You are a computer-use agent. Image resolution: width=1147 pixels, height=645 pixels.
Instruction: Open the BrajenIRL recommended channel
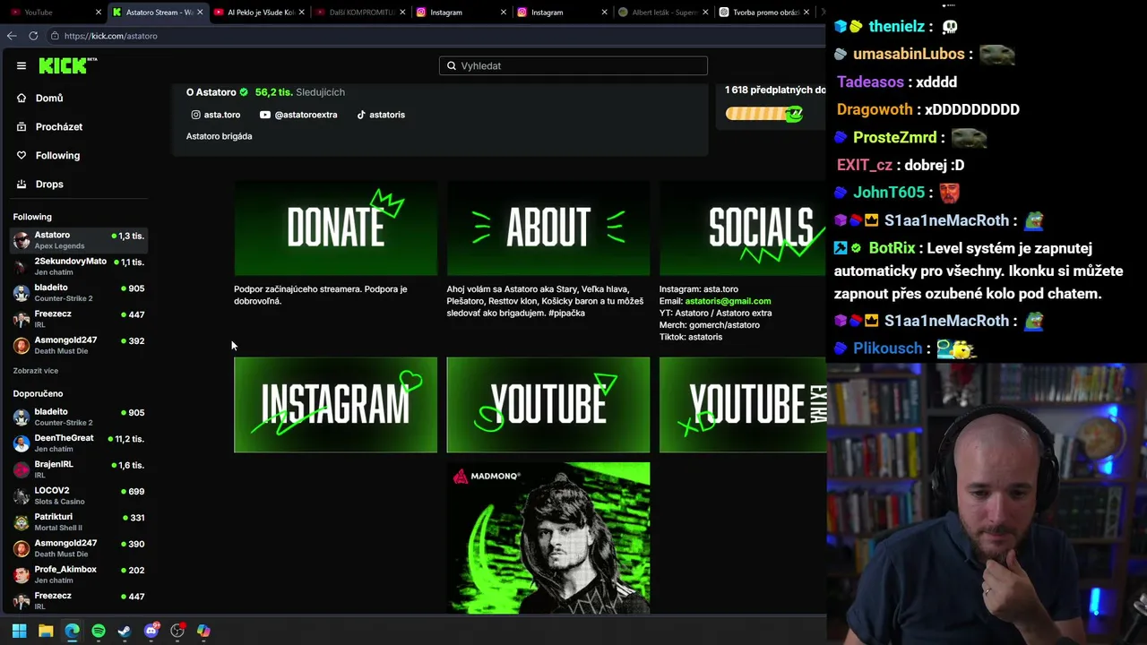point(79,469)
